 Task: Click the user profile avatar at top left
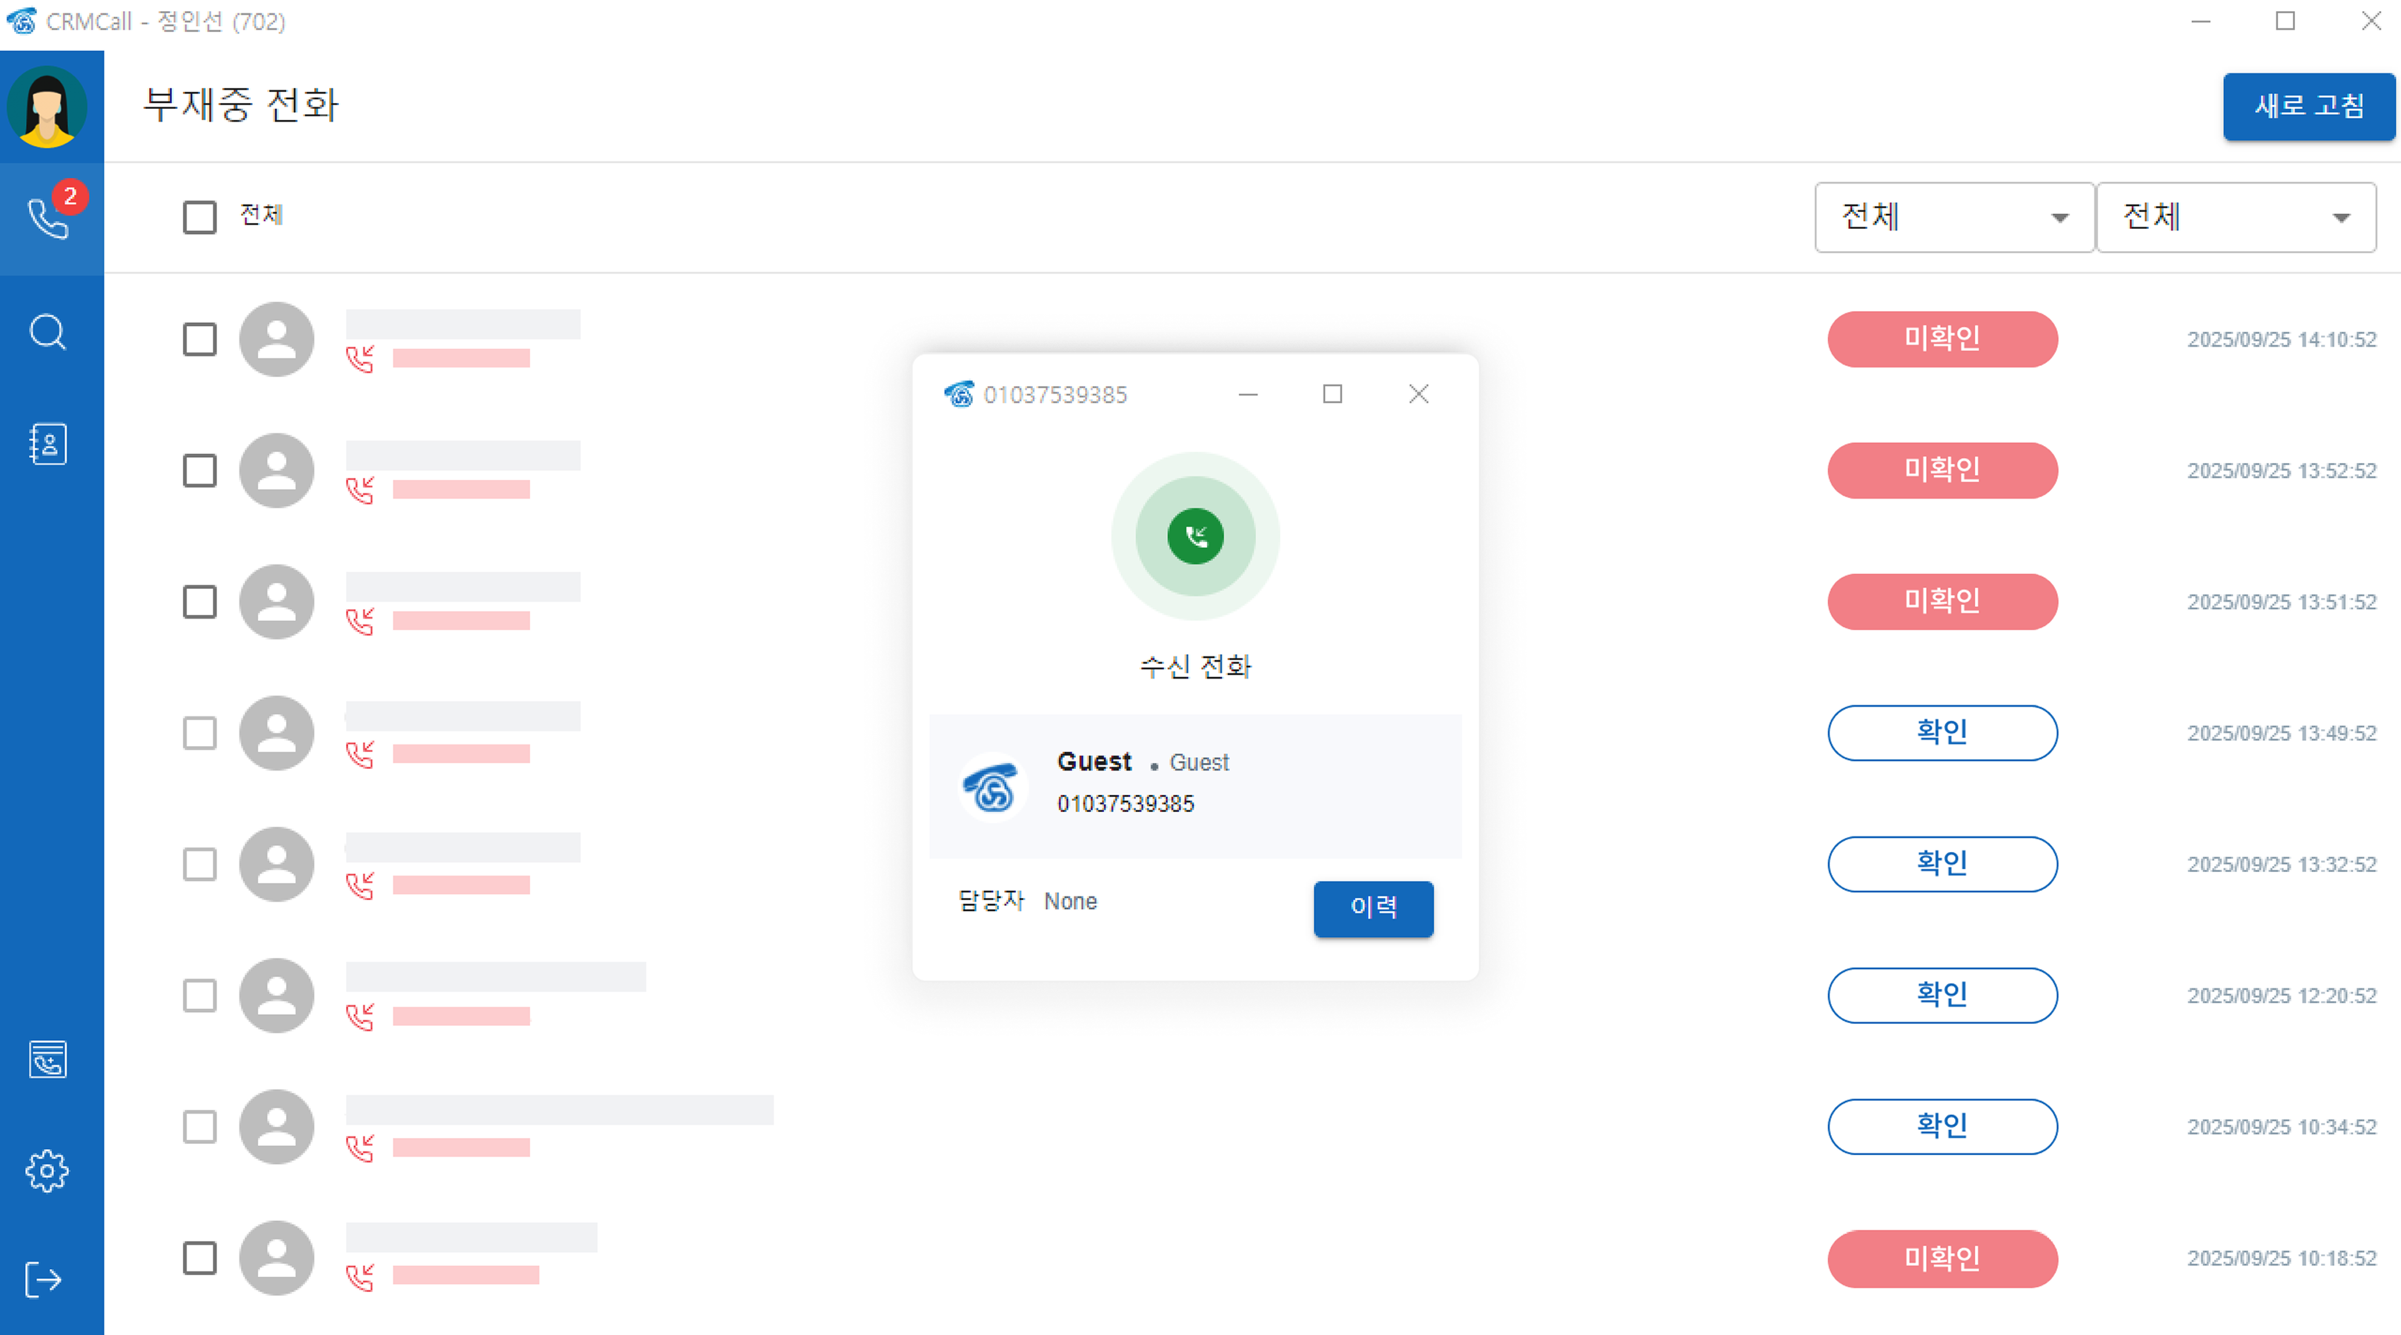47,107
